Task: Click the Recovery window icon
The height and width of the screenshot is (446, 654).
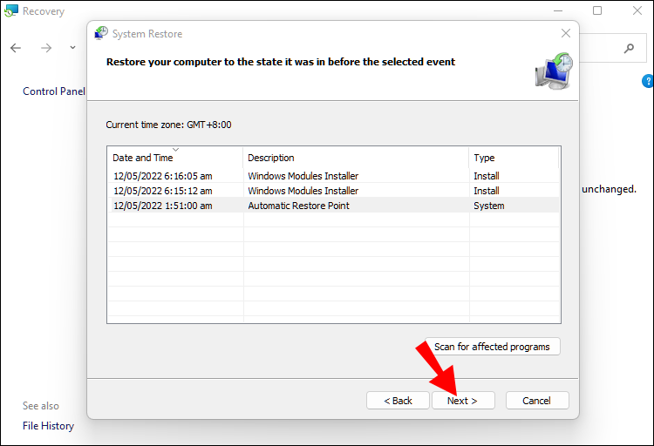Action: pyautogui.click(x=11, y=11)
